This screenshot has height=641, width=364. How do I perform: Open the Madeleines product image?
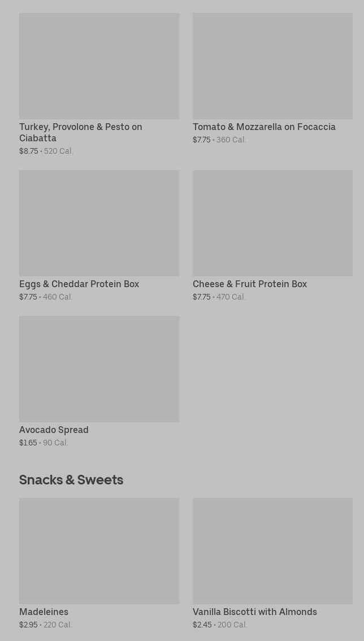(x=99, y=551)
